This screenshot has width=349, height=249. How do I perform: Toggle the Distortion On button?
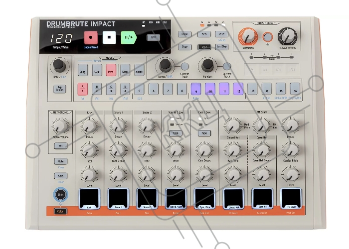click(268, 37)
